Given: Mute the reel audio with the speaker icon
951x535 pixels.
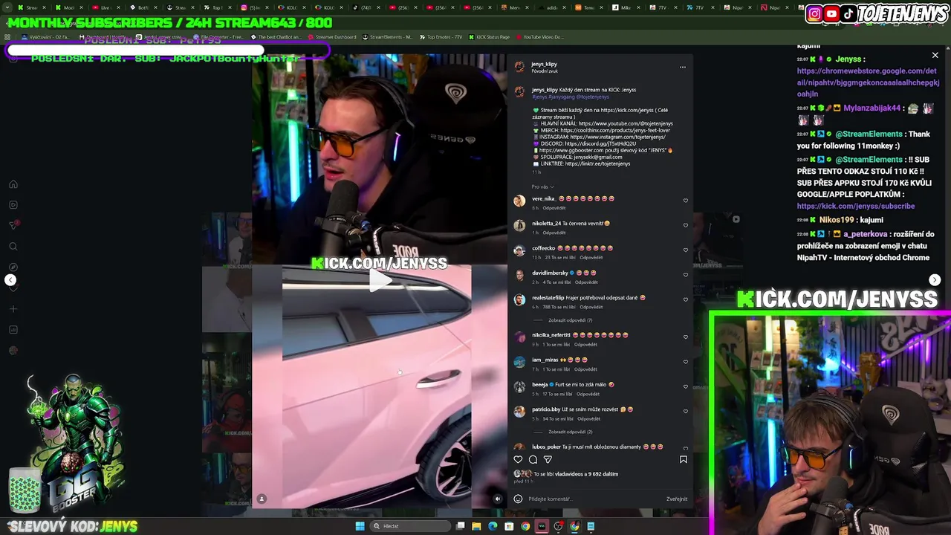Looking at the screenshot, I should (498, 499).
